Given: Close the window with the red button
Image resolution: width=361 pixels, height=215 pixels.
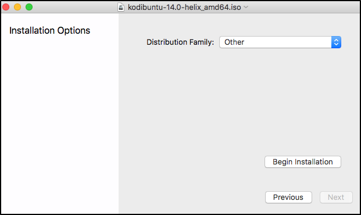Looking at the screenshot, I should [6, 7].
